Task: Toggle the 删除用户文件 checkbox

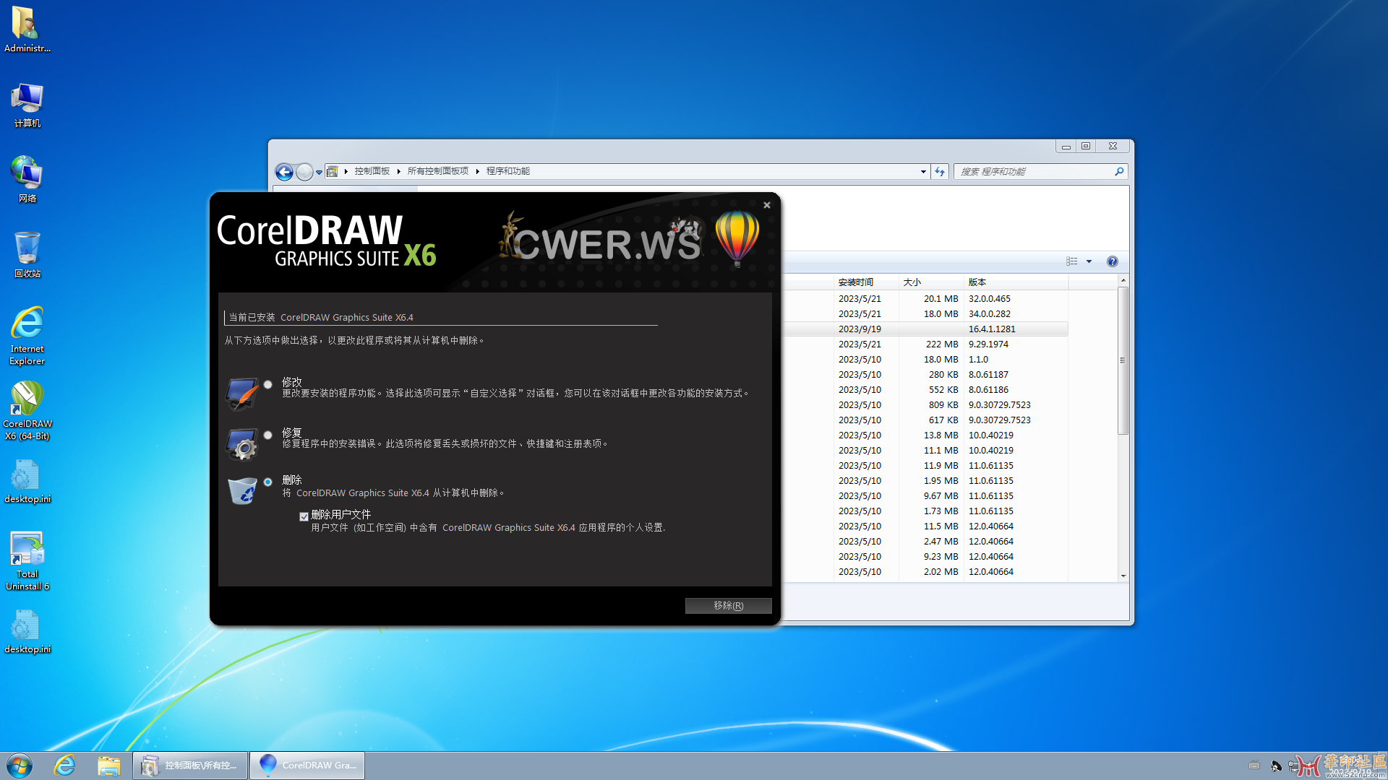Action: 304,516
